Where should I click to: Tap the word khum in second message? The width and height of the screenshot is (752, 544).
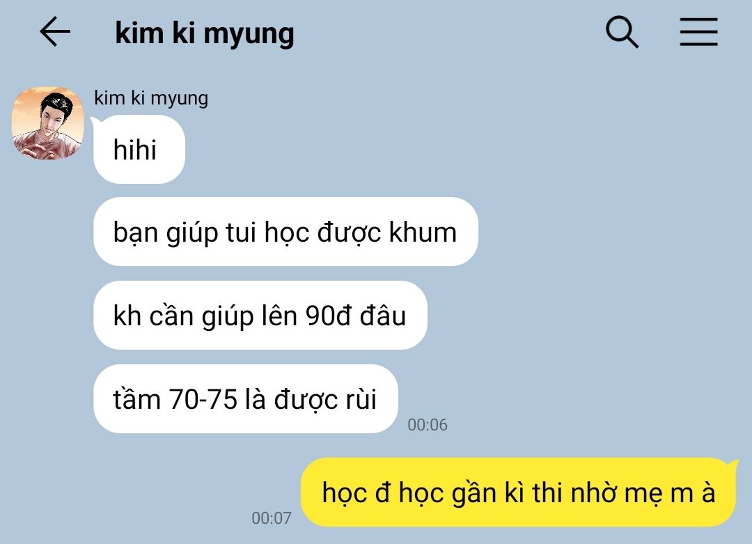coord(423,232)
